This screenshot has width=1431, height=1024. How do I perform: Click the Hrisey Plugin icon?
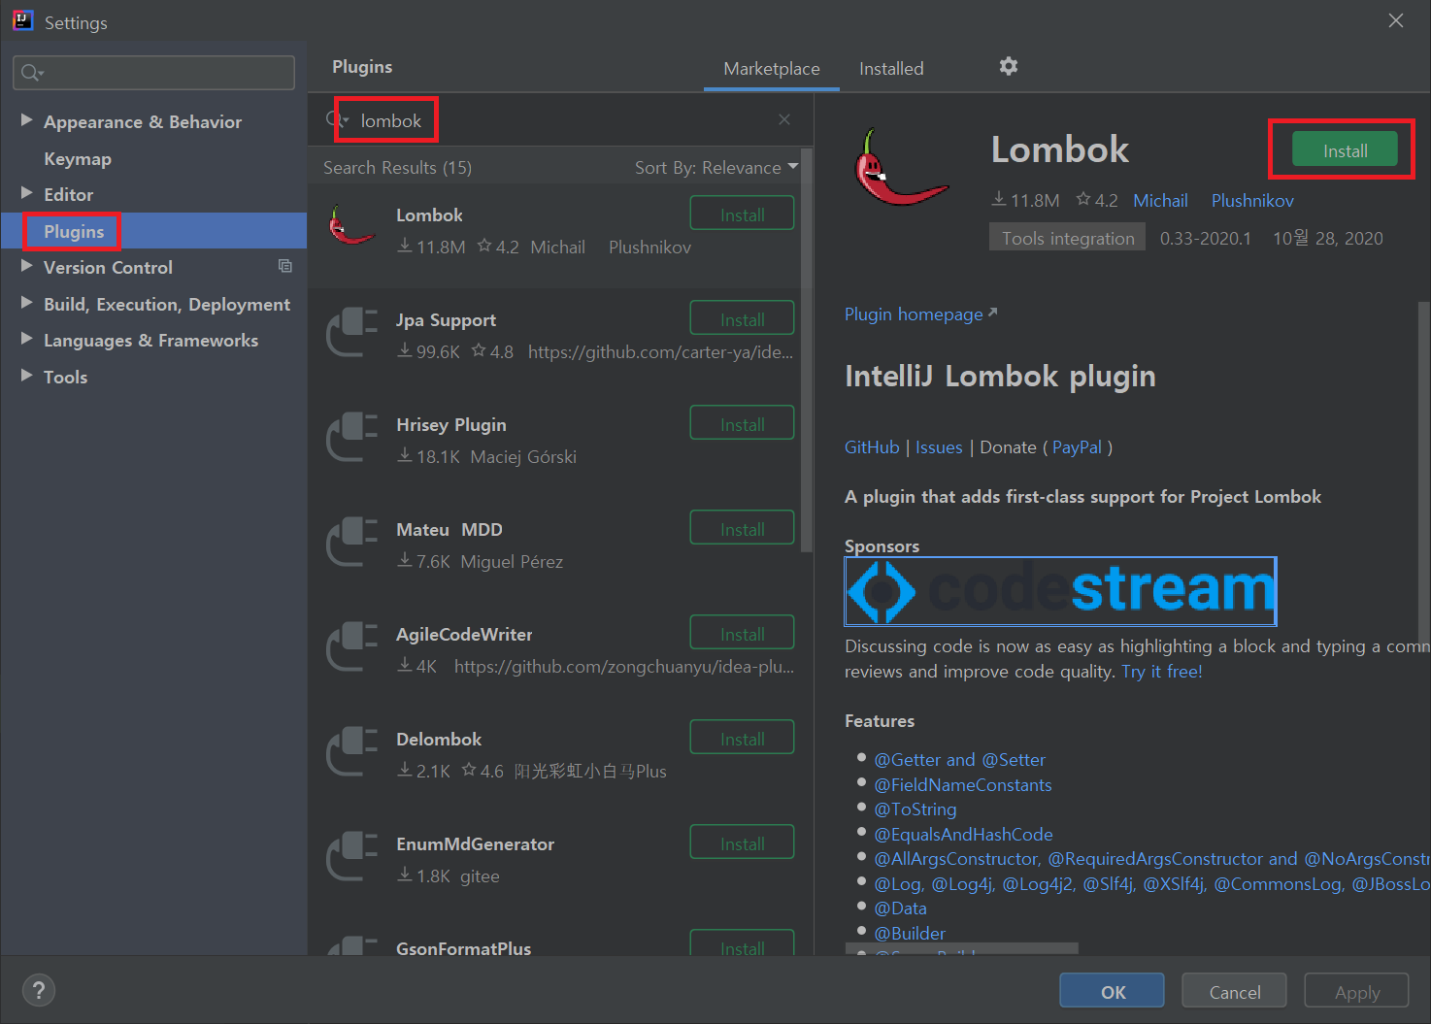[x=351, y=436]
